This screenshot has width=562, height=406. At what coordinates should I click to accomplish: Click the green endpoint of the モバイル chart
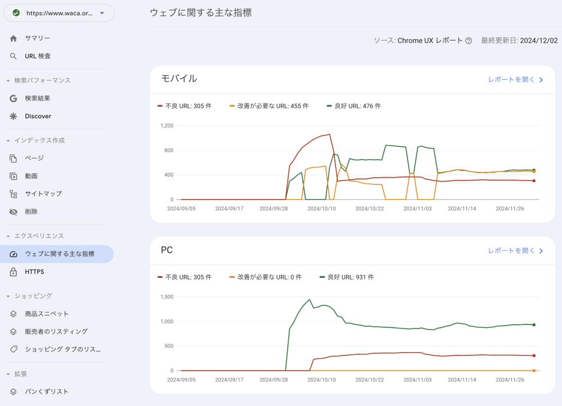534,170
